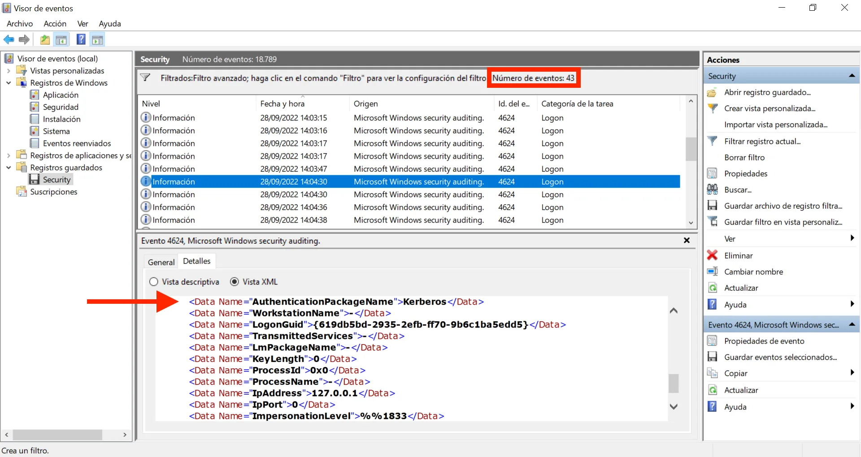The height and width of the screenshot is (457, 861).
Task: Sort by Nivel column header
Action: click(x=197, y=103)
